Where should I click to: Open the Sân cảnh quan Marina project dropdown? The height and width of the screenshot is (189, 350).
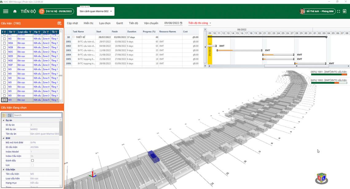coord(95,11)
